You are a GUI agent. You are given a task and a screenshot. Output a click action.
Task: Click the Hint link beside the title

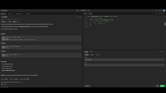pos(78,17)
